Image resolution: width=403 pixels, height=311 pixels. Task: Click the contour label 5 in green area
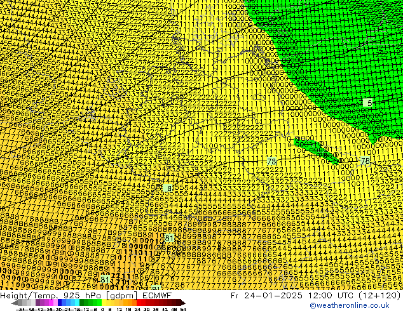click(x=369, y=103)
